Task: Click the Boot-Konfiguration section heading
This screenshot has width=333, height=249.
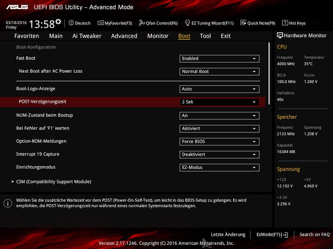Action: point(36,47)
